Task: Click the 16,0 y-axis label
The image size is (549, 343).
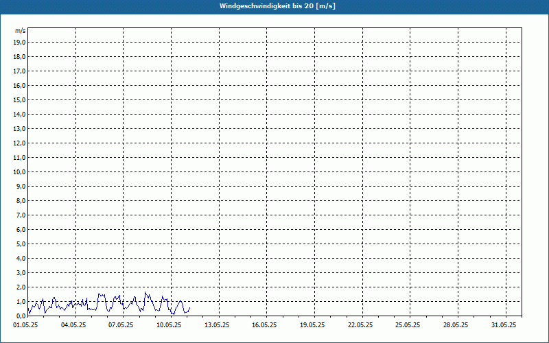Action: pos(19,85)
